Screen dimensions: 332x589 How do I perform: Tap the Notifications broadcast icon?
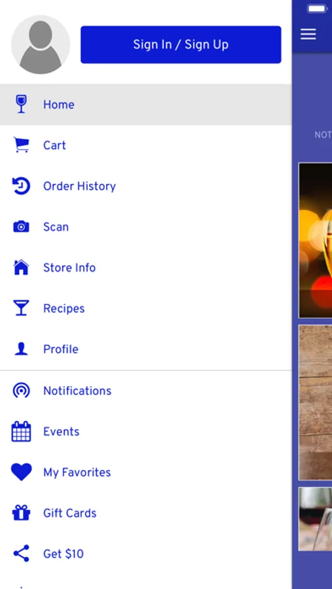pyautogui.click(x=21, y=391)
